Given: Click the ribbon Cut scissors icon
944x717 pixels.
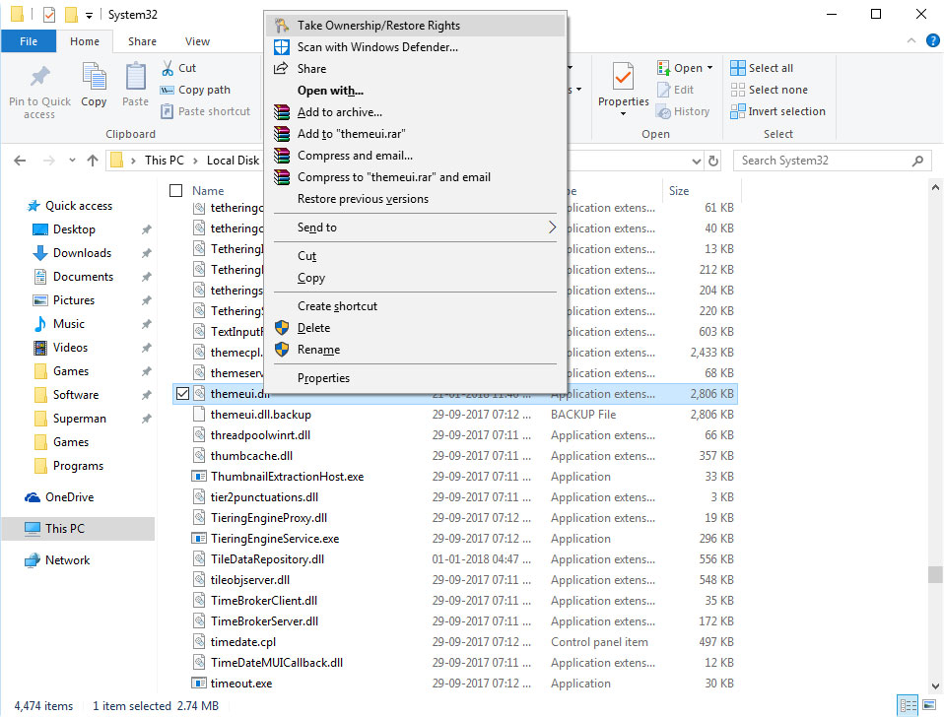Looking at the screenshot, I should point(168,68).
